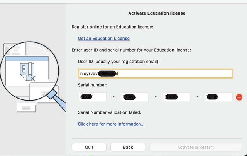
Task: Click the Serial Number validation failed message
Action: 109,112
